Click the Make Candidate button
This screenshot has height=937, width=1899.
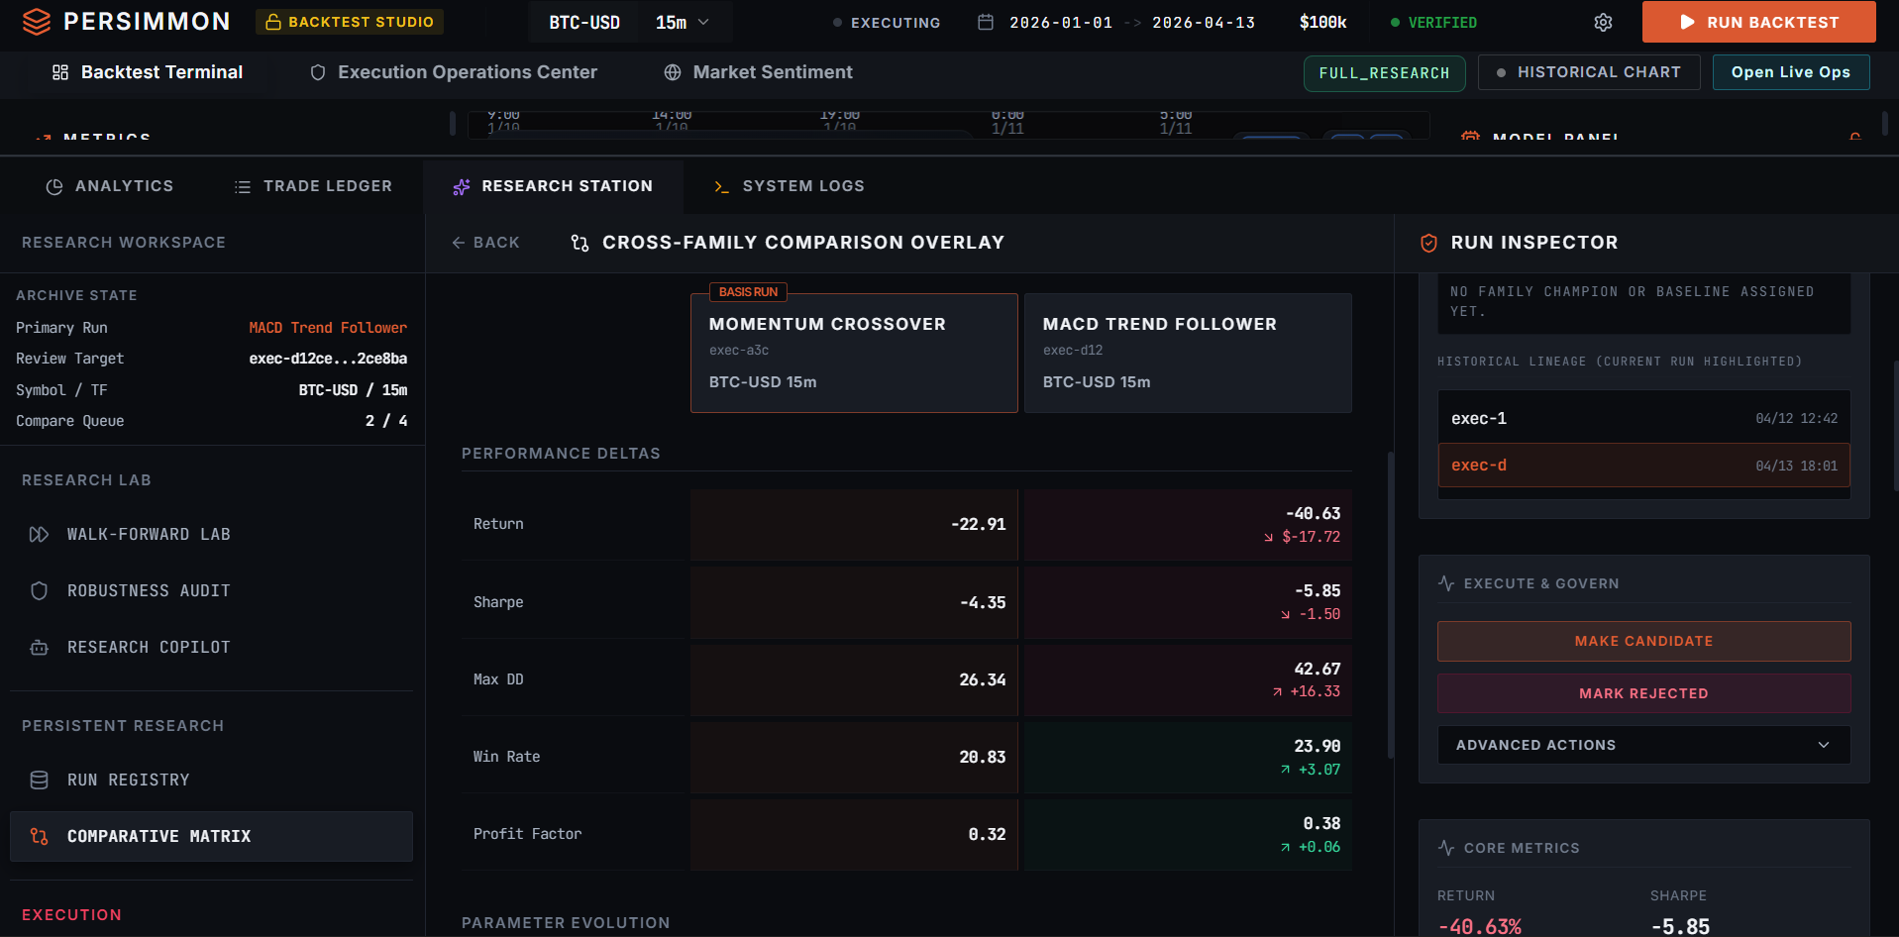pyautogui.click(x=1643, y=641)
